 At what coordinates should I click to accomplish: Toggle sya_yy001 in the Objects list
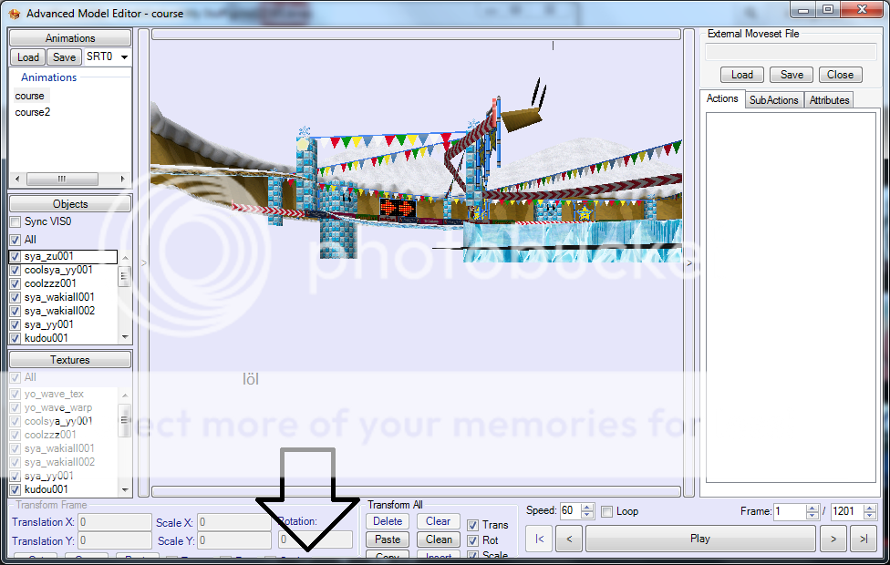[x=16, y=325]
